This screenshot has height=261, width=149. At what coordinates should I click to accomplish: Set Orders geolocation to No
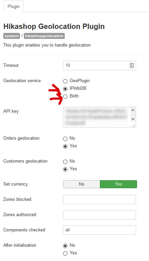(x=65, y=139)
